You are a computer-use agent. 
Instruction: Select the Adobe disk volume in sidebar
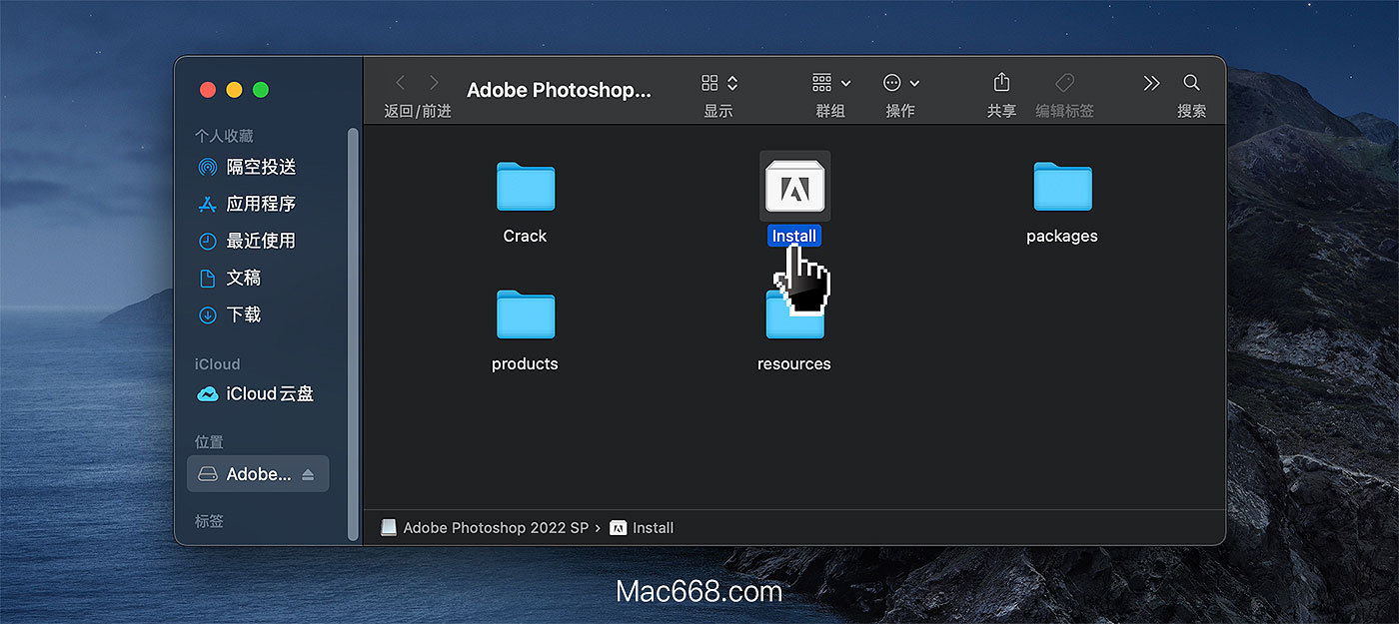258,474
